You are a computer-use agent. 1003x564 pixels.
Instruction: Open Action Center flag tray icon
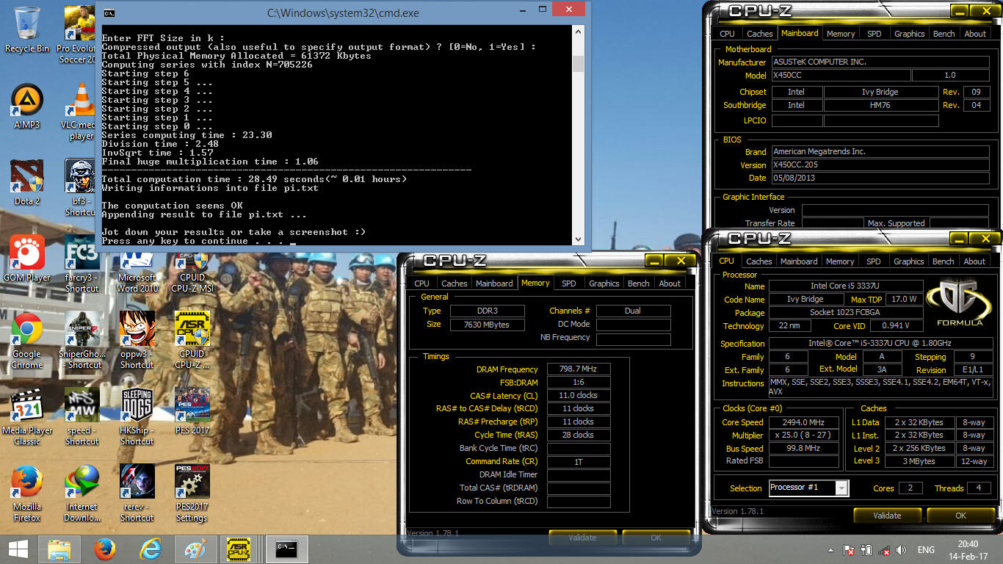(849, 550)
